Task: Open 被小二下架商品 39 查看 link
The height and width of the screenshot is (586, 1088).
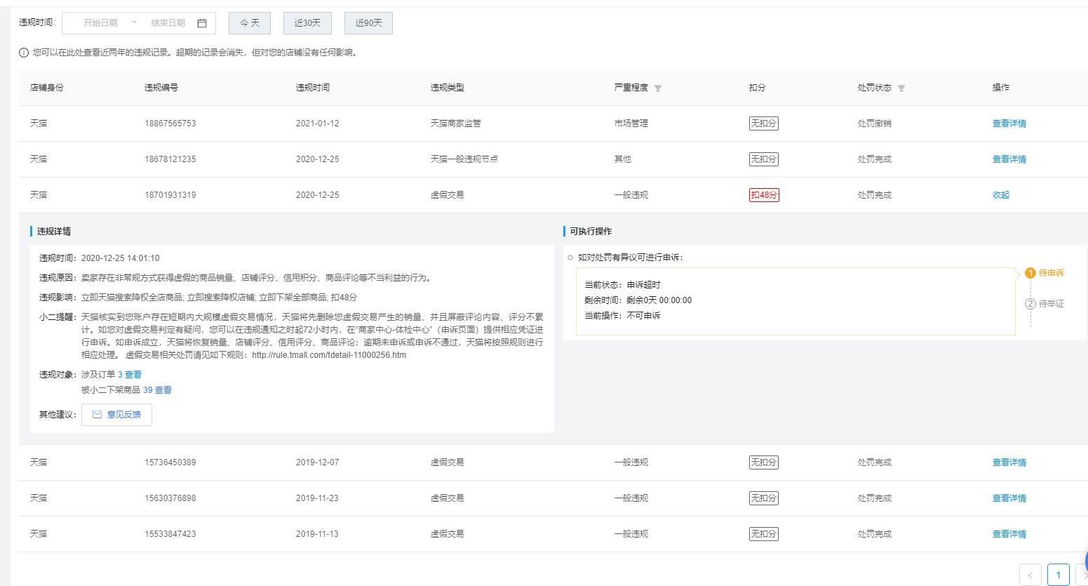Action: click(x=157, y=390)
